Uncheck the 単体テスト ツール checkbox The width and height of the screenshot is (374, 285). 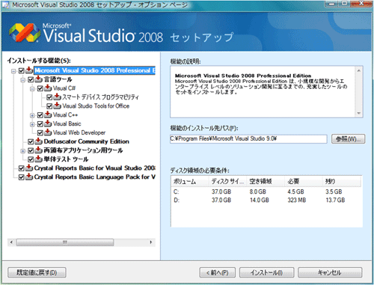click(31, 159)
